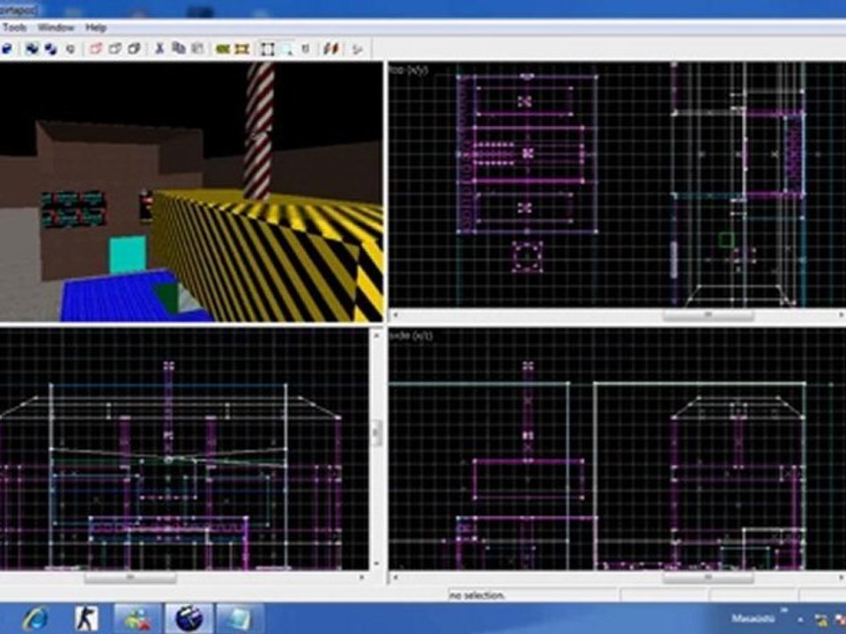Show hidden system tray icons

click(800, 621)
